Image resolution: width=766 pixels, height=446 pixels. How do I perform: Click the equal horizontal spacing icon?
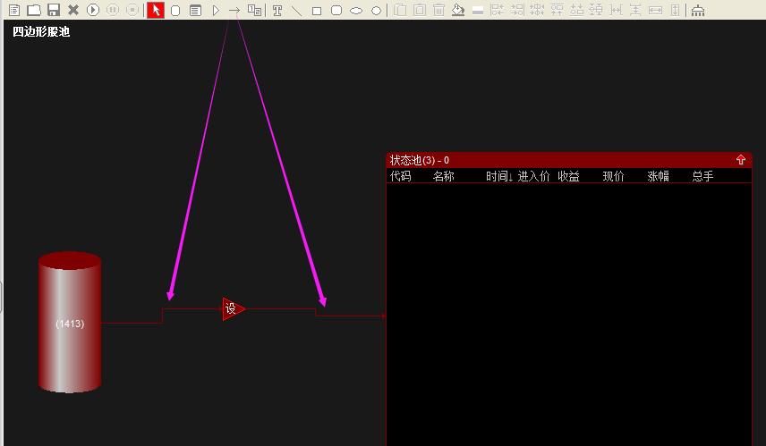point(616,10)
